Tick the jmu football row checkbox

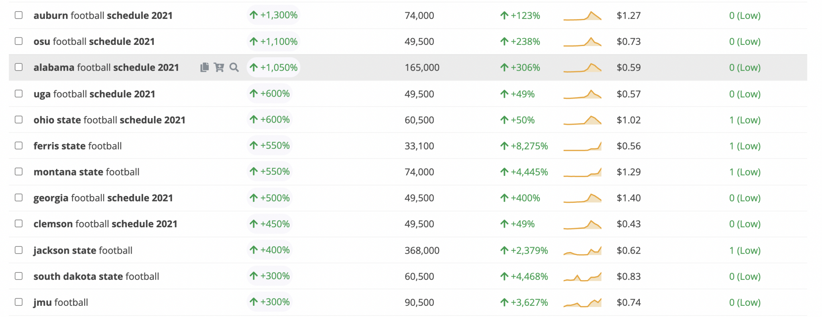(x=19, y=302)
